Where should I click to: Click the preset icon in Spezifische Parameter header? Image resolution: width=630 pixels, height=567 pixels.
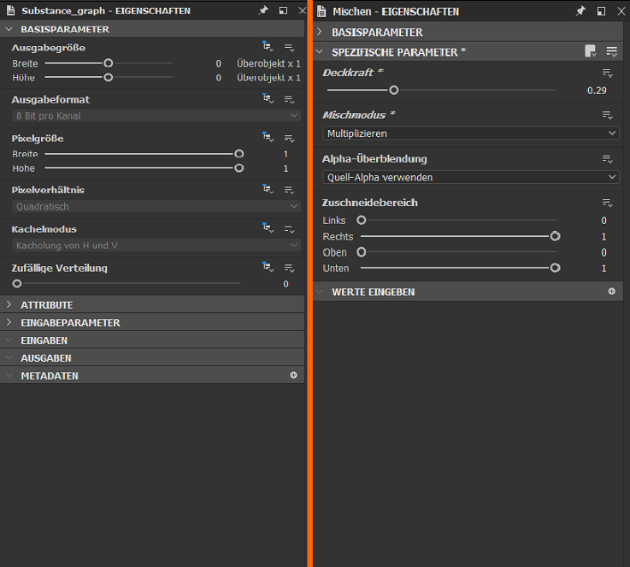tap(590, 51)
